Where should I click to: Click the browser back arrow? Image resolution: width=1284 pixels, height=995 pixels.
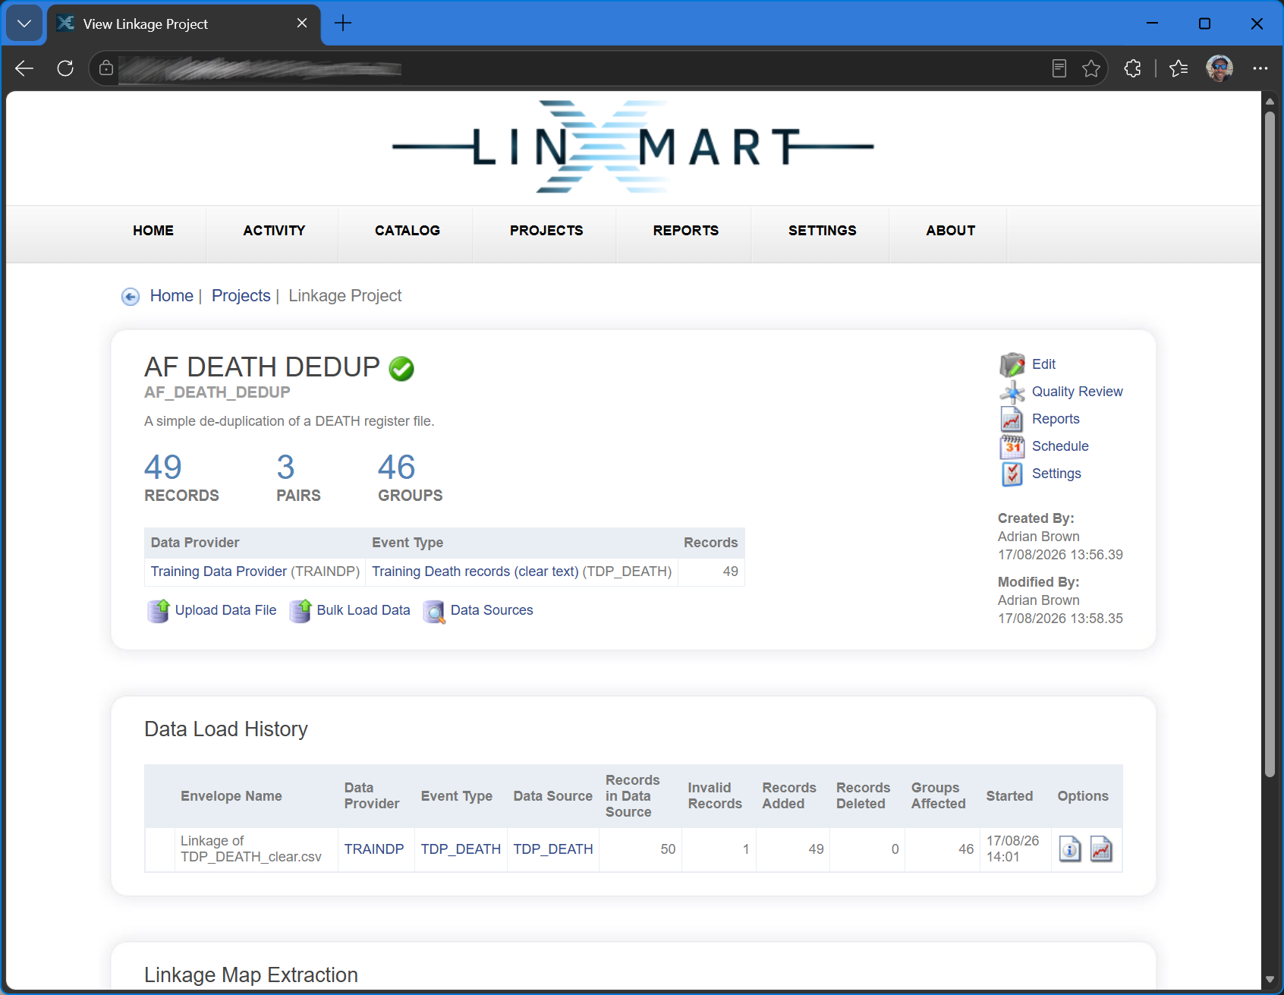tap(24, 68)
